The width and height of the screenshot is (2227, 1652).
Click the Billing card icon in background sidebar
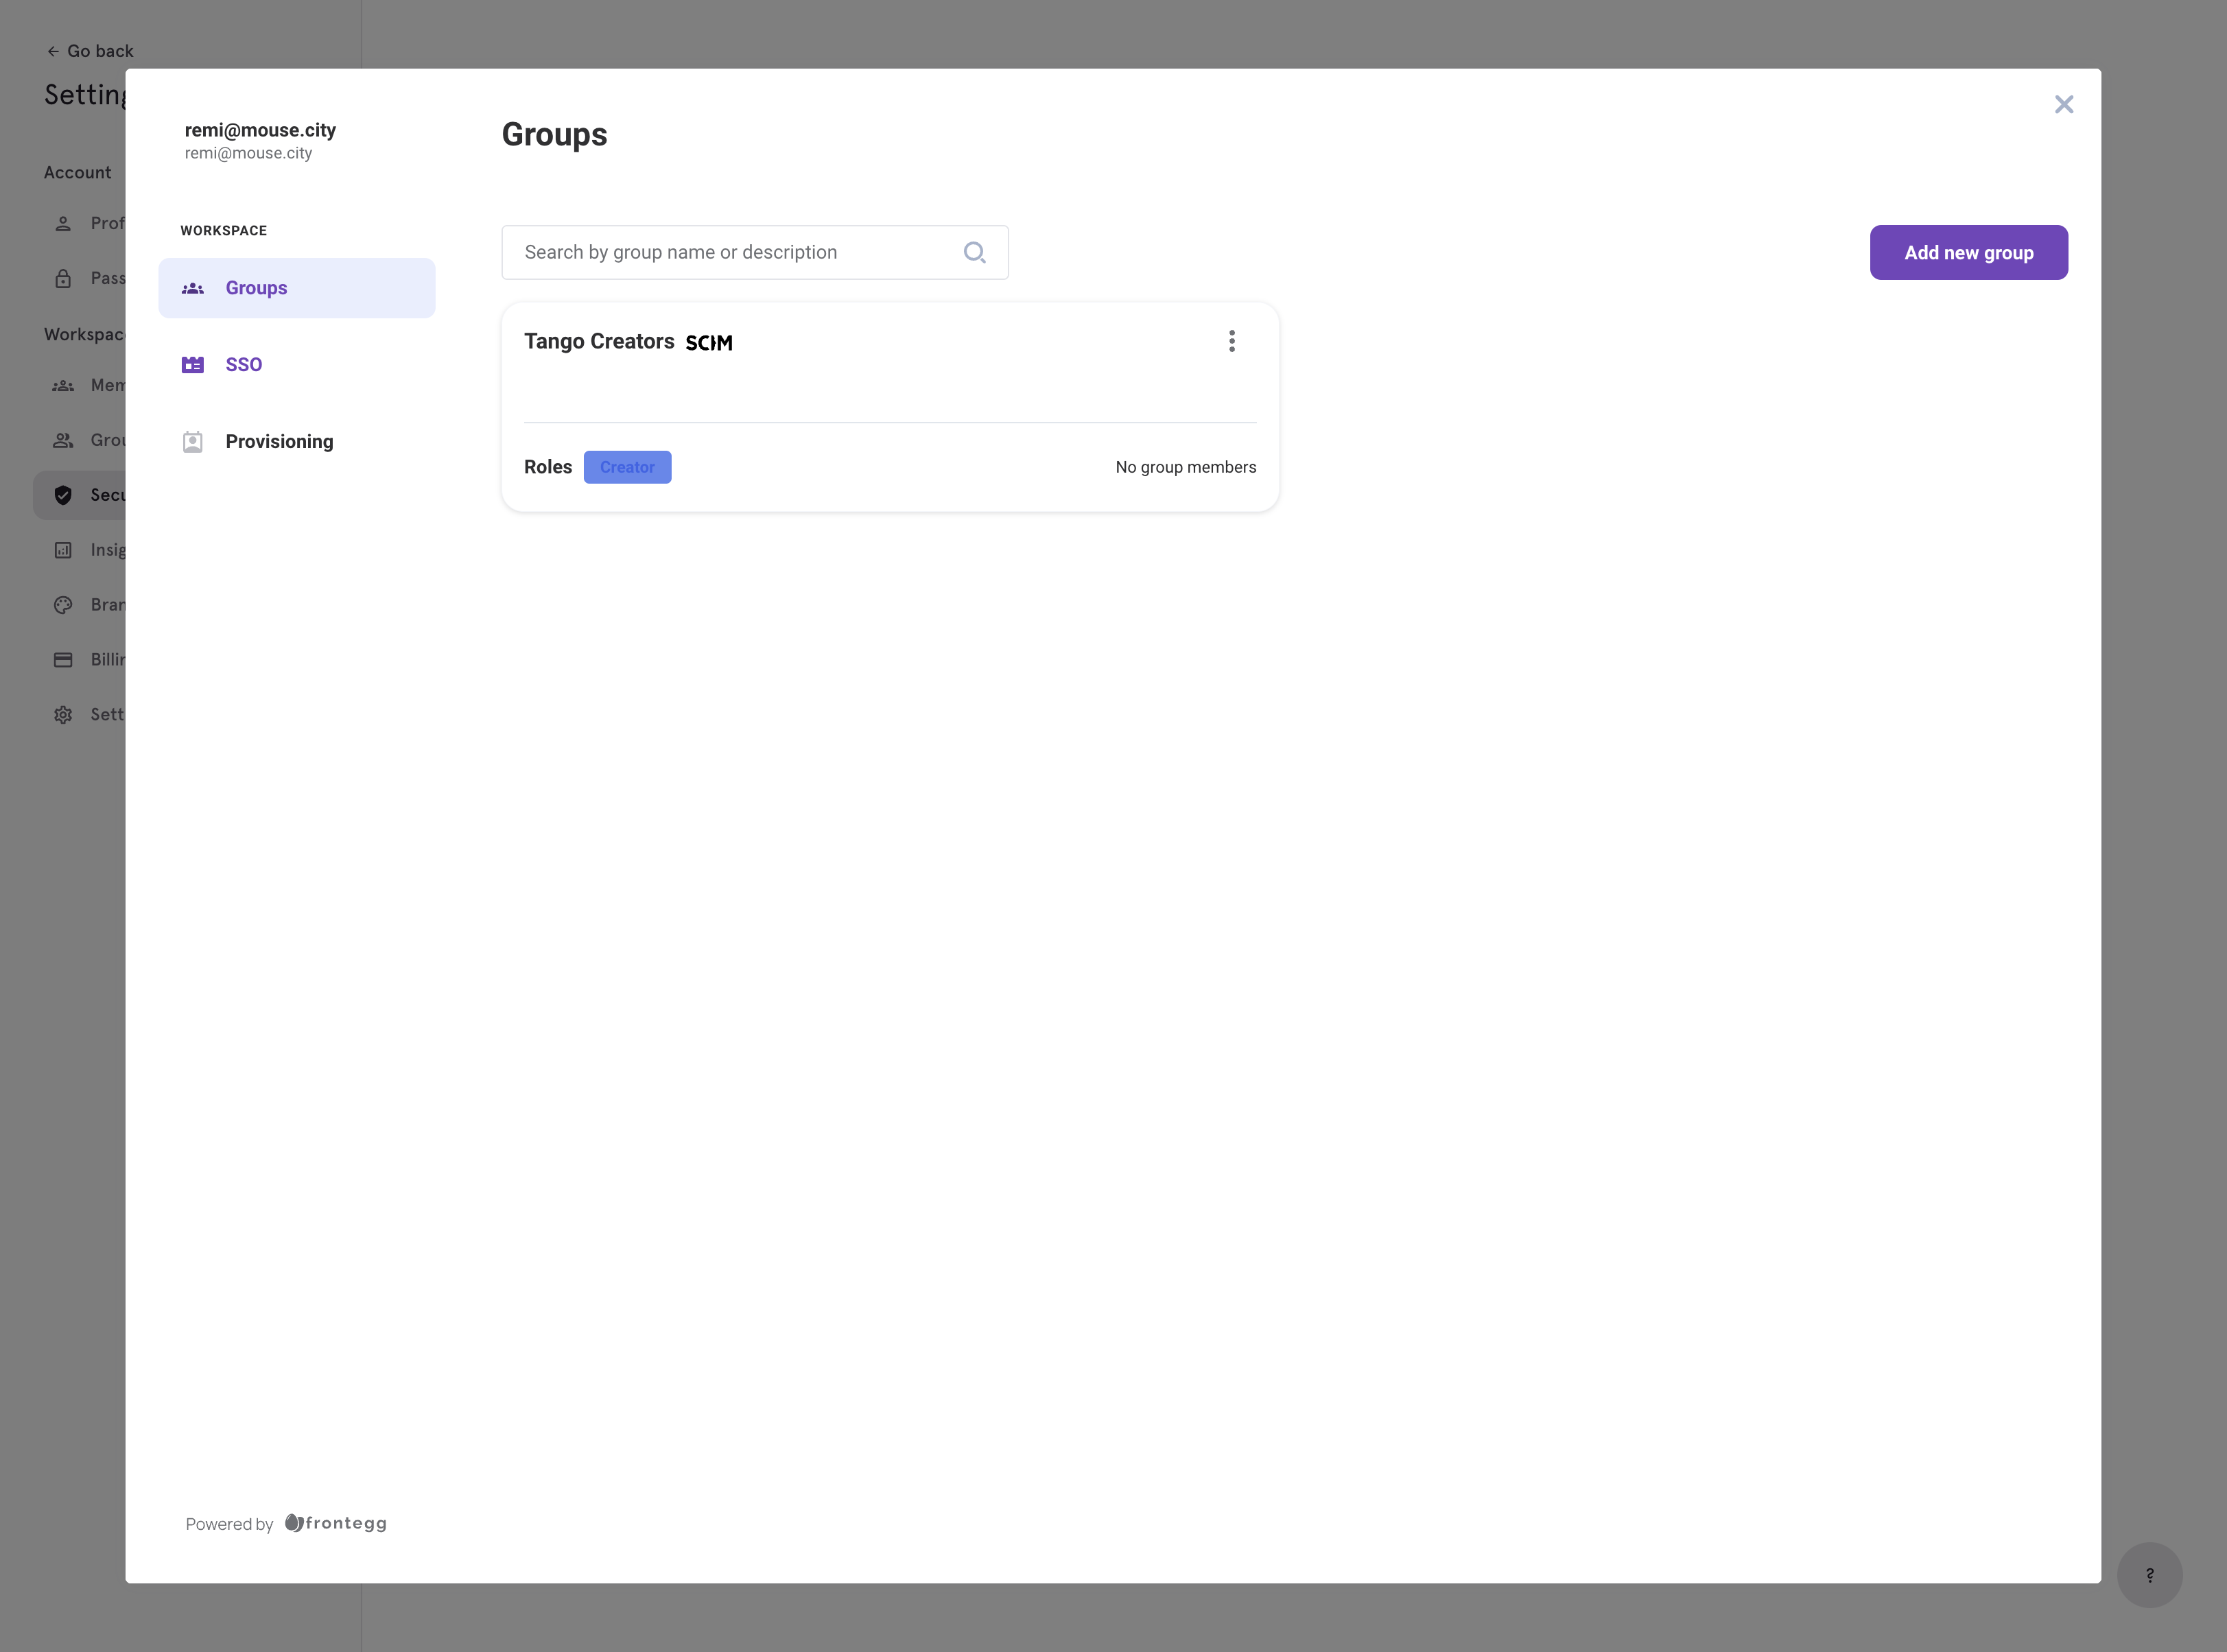click(63, 660)
